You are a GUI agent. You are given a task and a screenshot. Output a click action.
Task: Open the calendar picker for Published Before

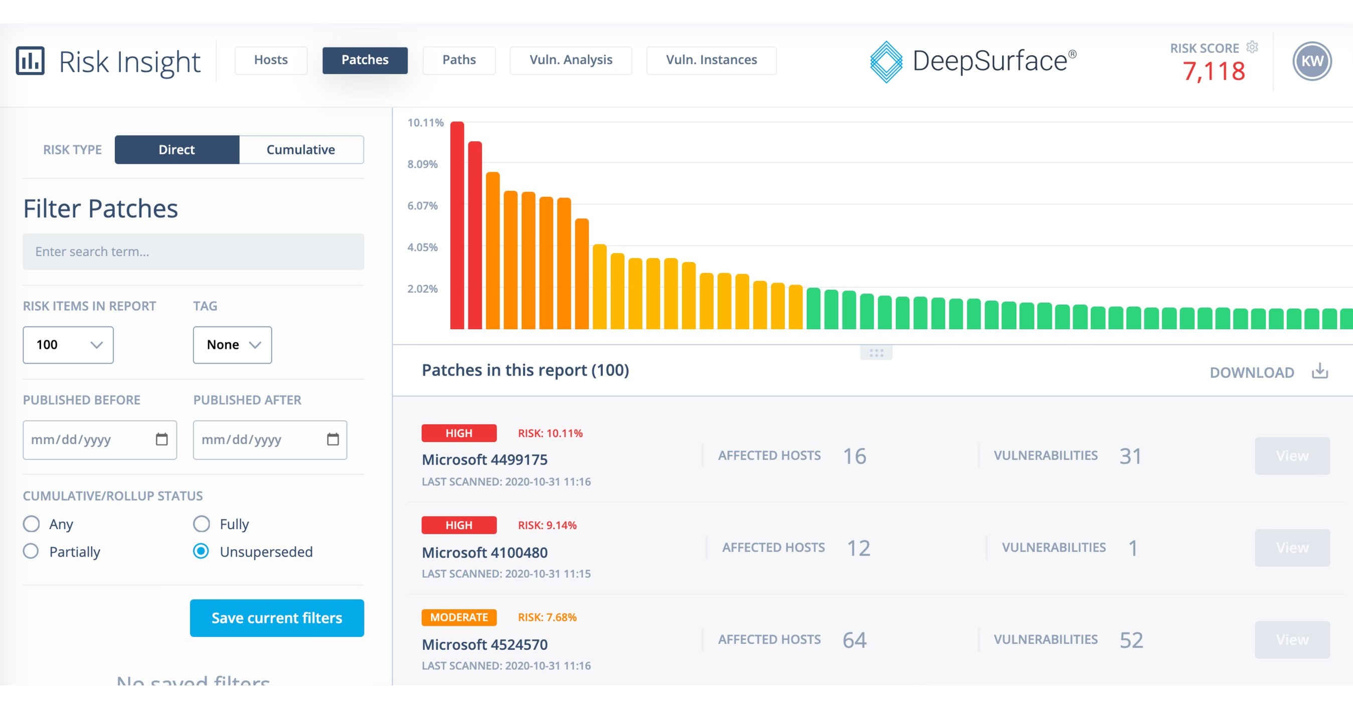click(x=162, y=440)
